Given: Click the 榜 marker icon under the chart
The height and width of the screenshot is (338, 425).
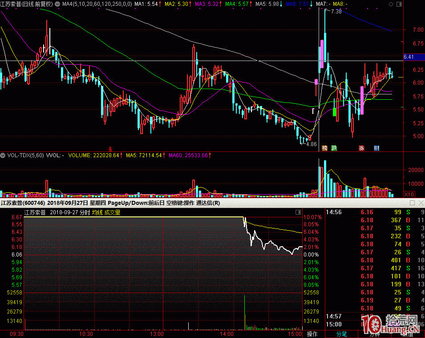Looking at the screenshot, I should [325, 148].
